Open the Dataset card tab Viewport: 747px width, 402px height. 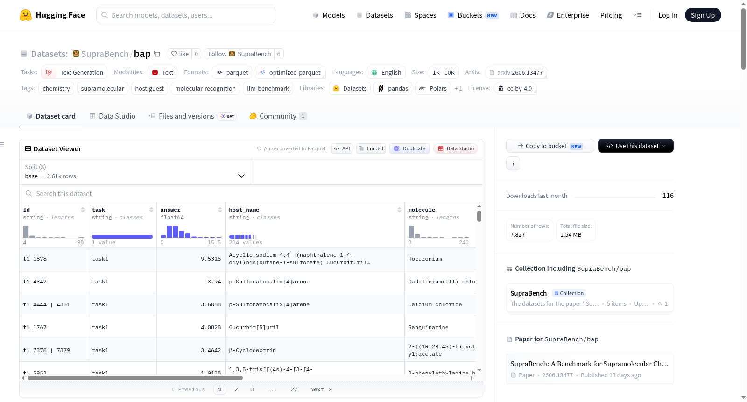click(x=50, y=116)
